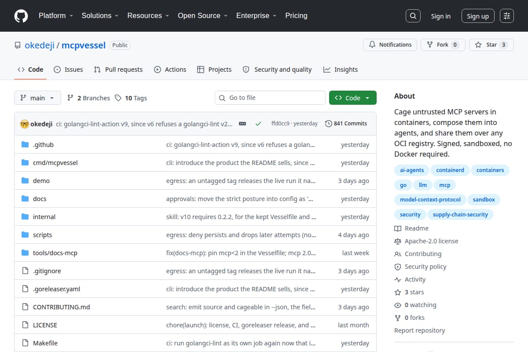Switch to Security and quality tab
Image resolution: width=528 pixels, height=352 pixels.
pos(277,70)
